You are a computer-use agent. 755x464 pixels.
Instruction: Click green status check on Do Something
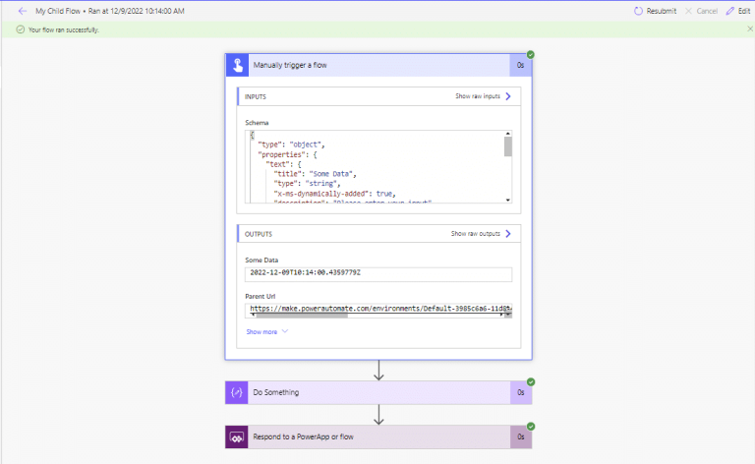tap(531, 381)
